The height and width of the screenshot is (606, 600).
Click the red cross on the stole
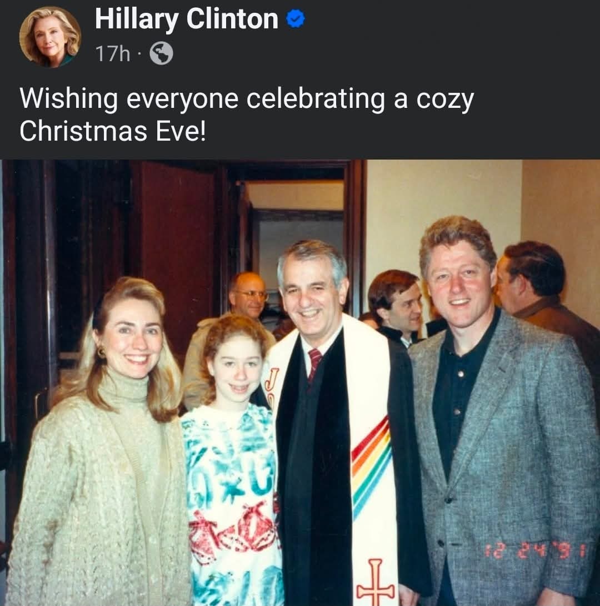[x=375, y=582]
